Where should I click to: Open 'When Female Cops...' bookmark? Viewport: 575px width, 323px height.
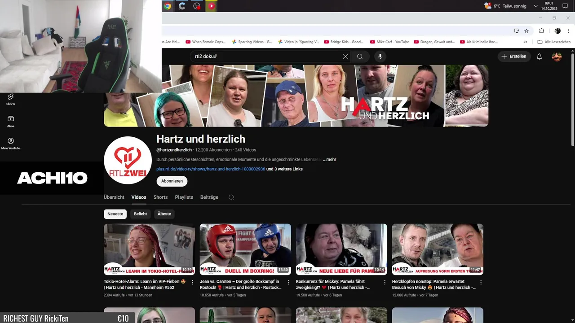205,42
